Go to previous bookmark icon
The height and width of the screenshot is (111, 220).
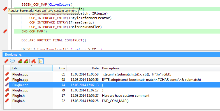26,61
